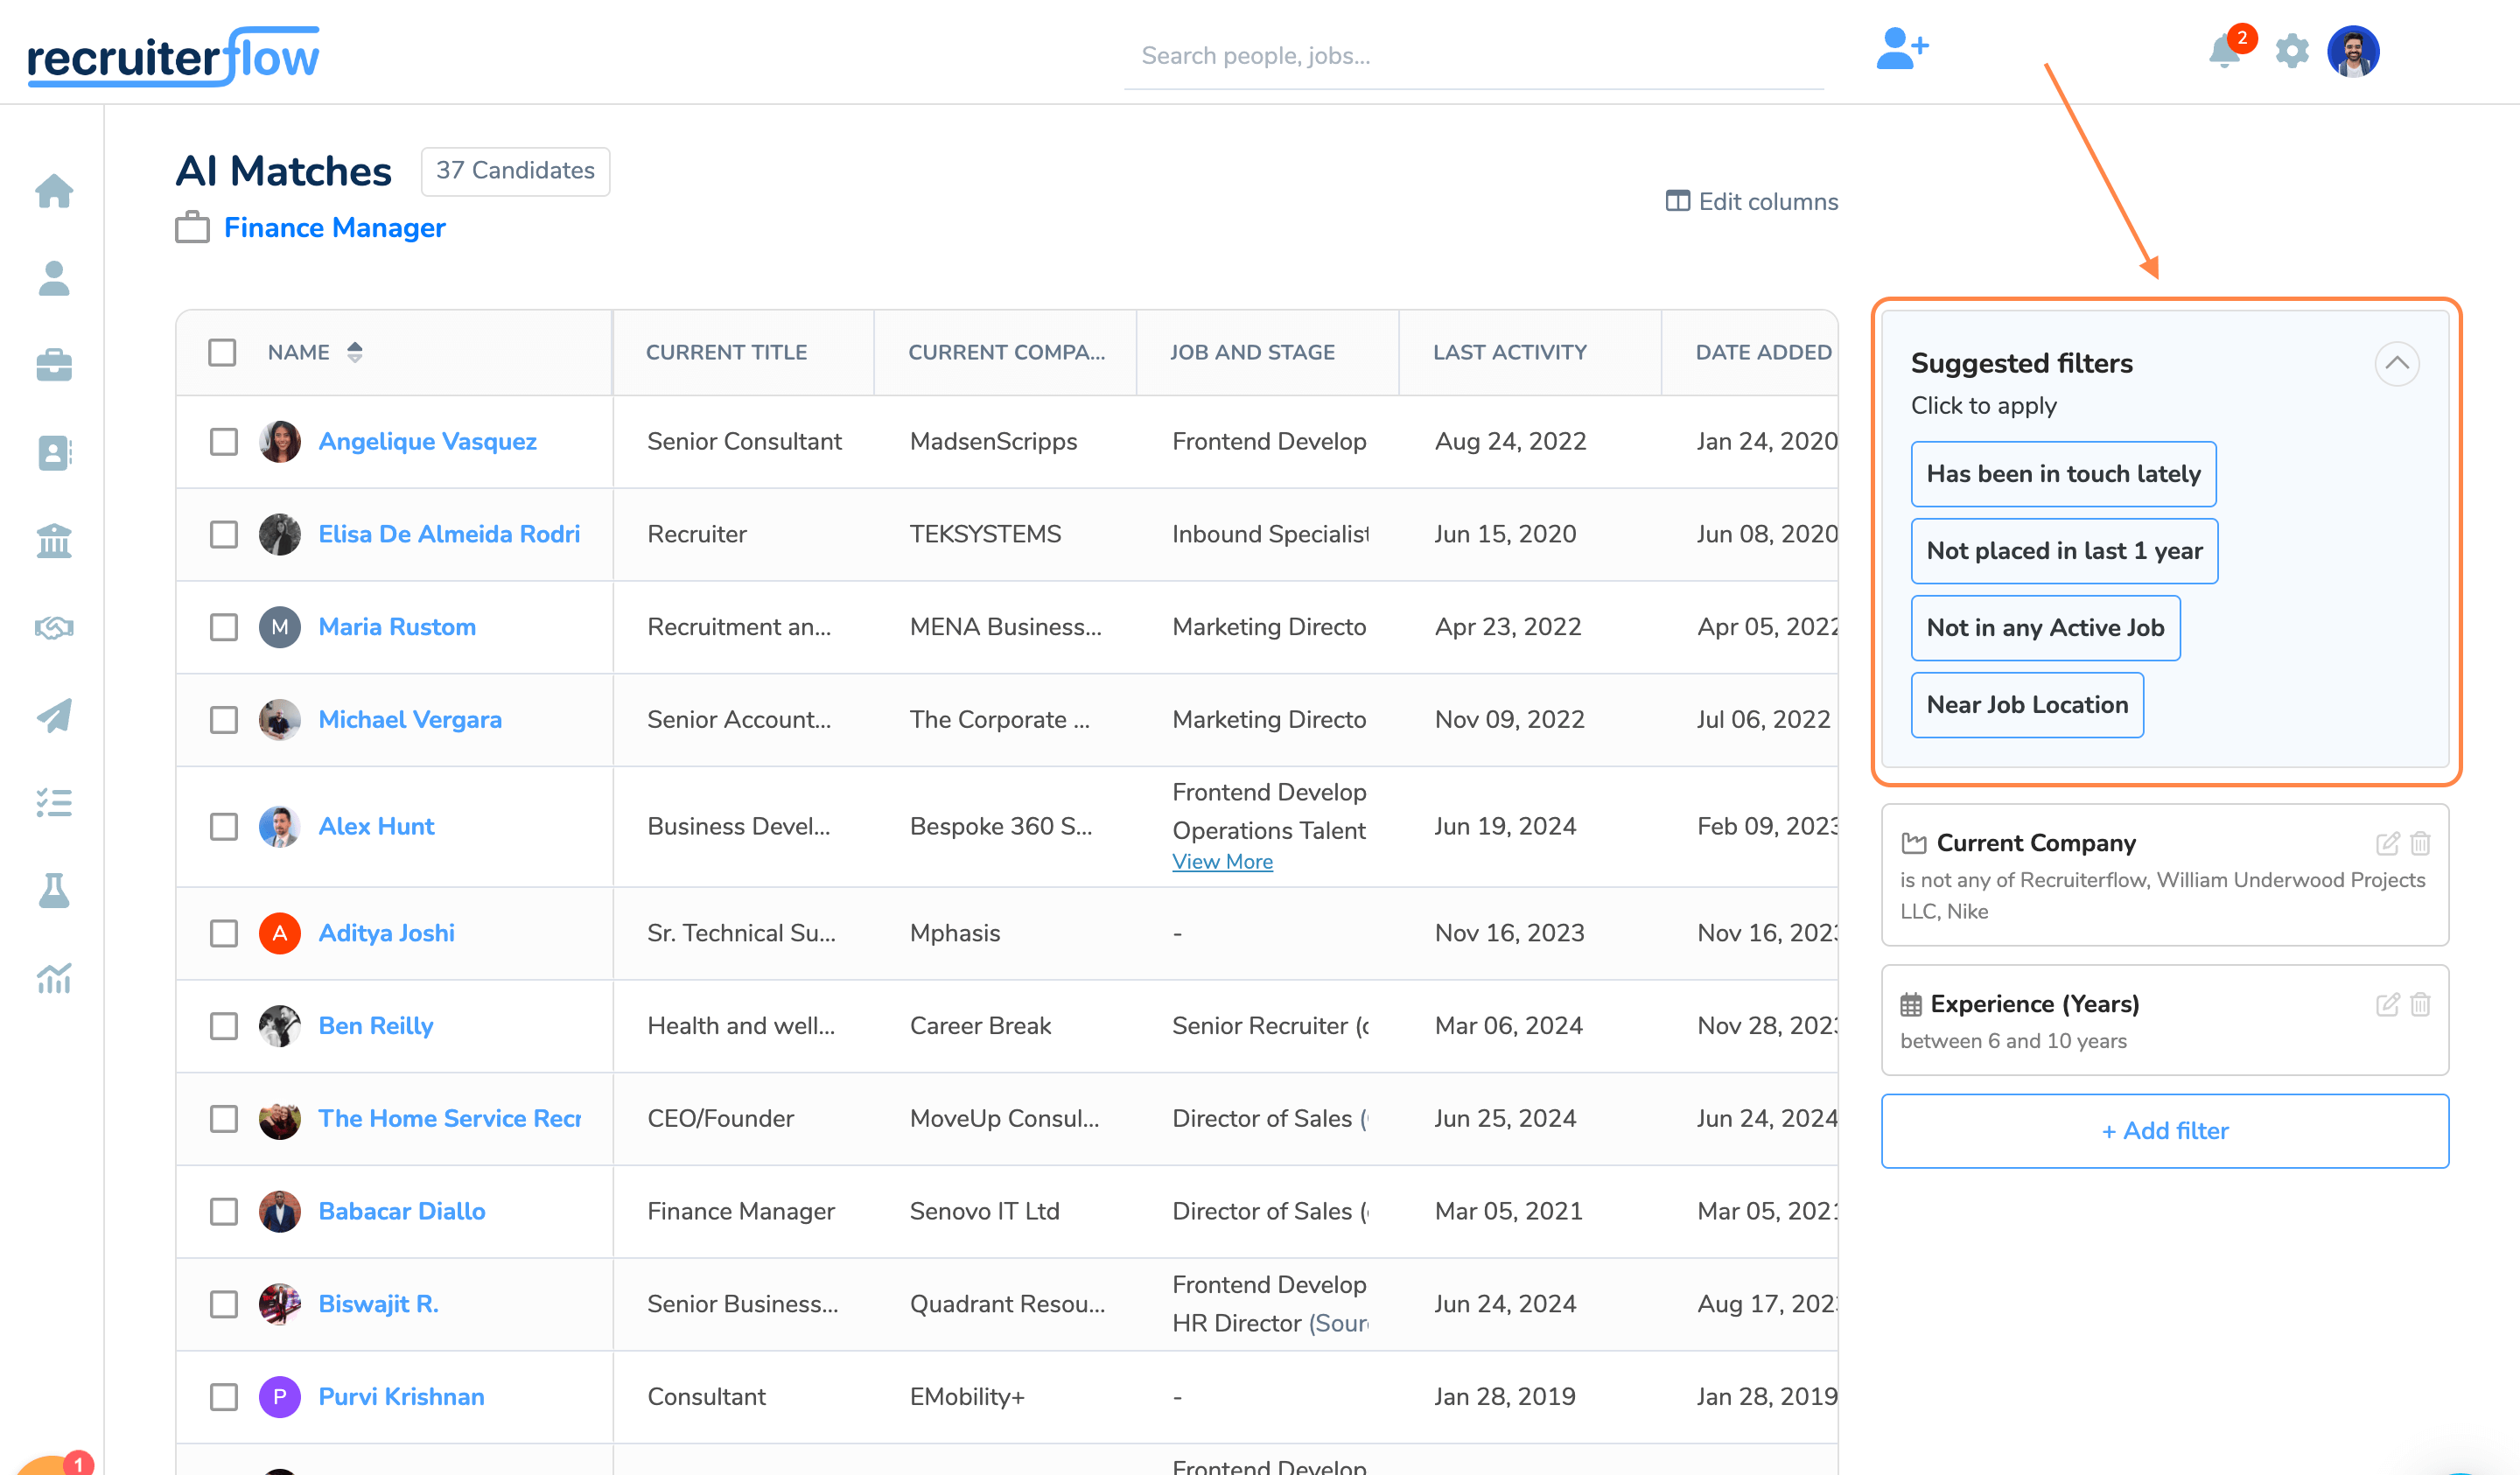Open the Finance Manager job link
The image size is (2520, 1475).
coord(334,228)
